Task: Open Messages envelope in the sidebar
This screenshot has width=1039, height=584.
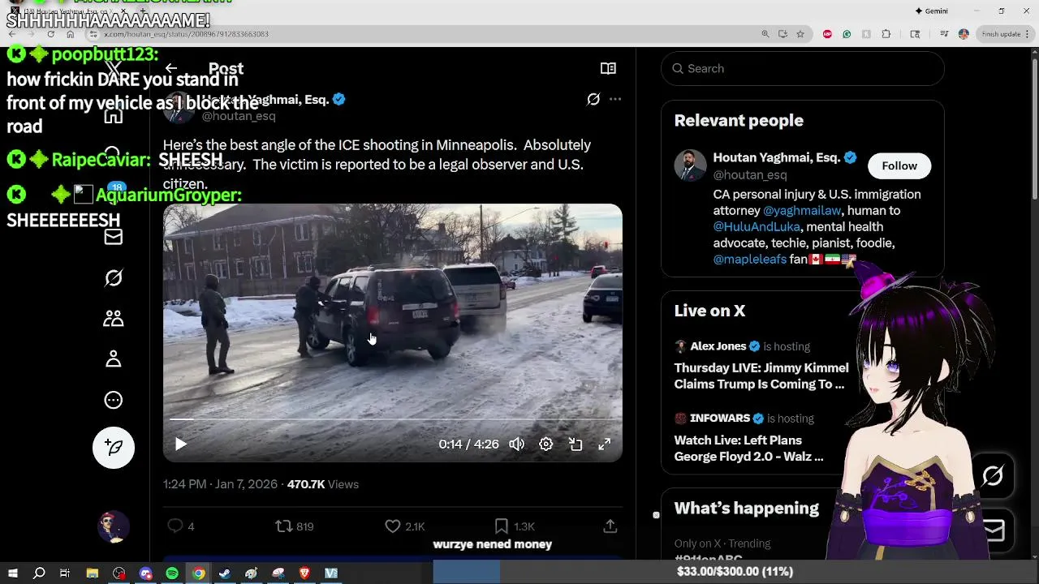Action: [x=114, y=237]
